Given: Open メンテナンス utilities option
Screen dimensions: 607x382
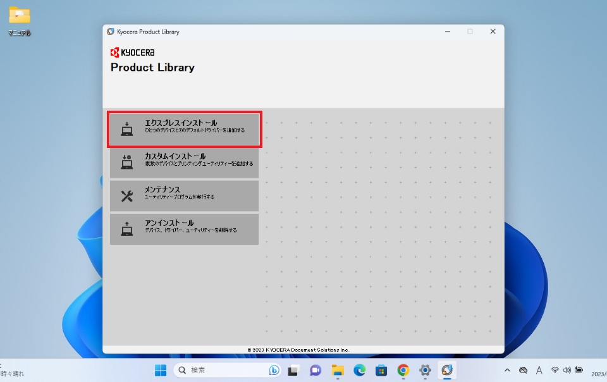Looking at the screenshot, I should tap(183, 193).
